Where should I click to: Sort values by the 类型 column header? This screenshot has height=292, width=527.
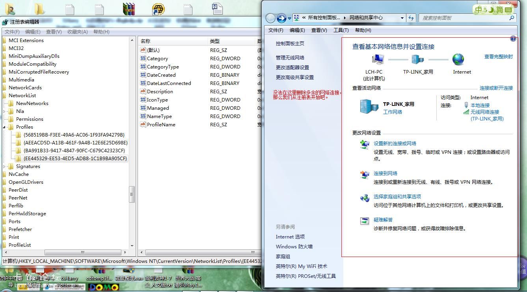click(x=232, y=41)
